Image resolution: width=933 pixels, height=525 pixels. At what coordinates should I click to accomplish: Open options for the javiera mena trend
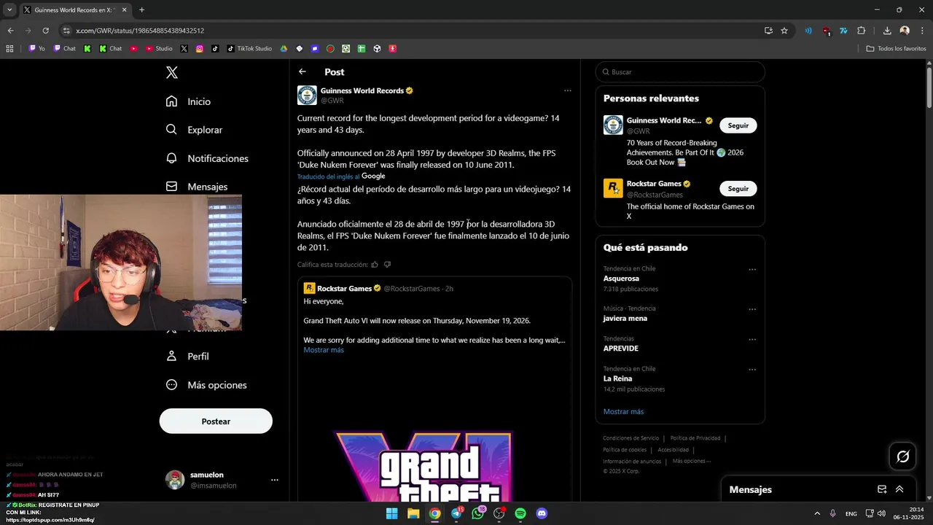coord(752,309)
